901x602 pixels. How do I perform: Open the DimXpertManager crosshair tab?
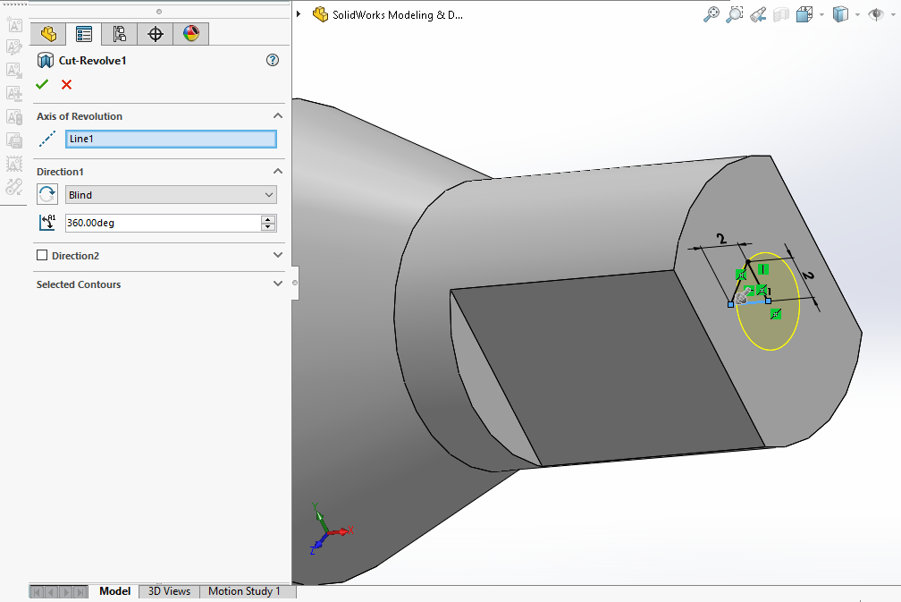point(156,34)
